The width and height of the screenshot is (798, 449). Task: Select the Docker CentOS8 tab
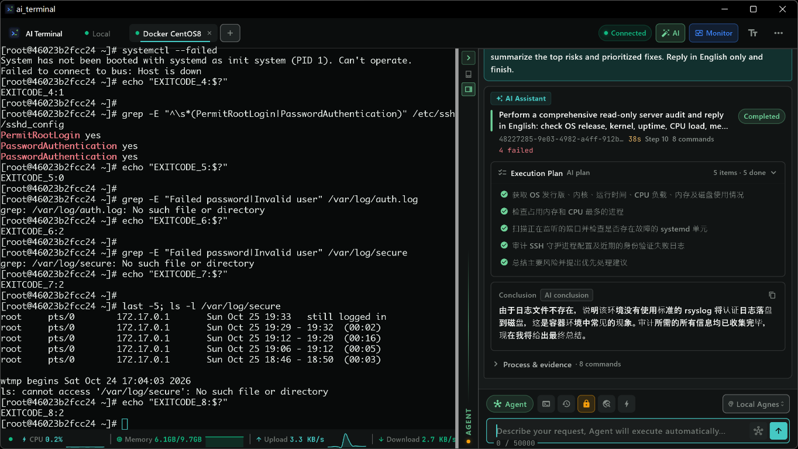pyautogui.click(x=173, y=33)
